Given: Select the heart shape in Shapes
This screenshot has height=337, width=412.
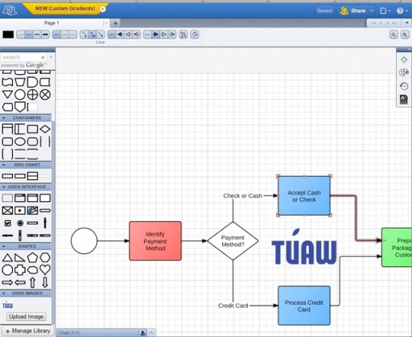Looking at the screenshot, I should point(45,269).
